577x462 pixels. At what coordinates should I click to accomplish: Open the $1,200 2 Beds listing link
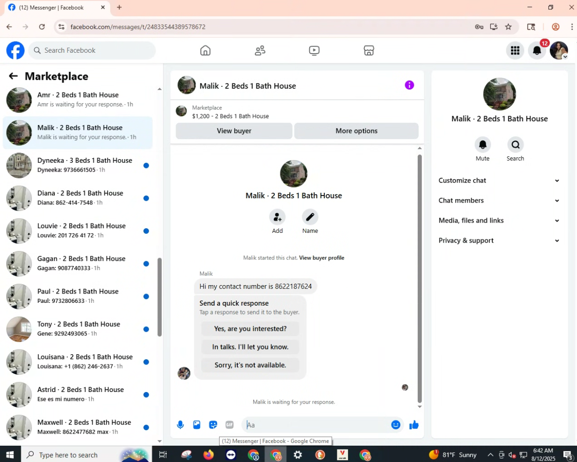[230, 116]
